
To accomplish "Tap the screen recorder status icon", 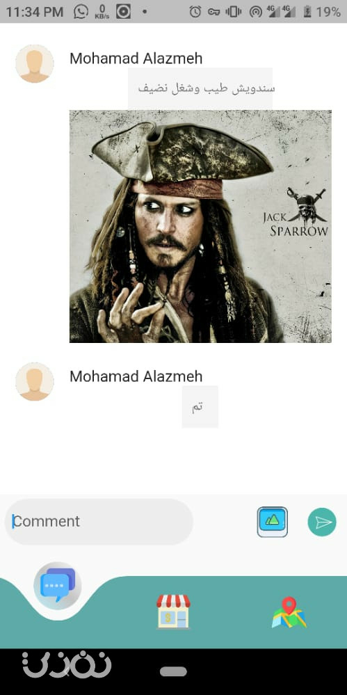I will (123, 12).
